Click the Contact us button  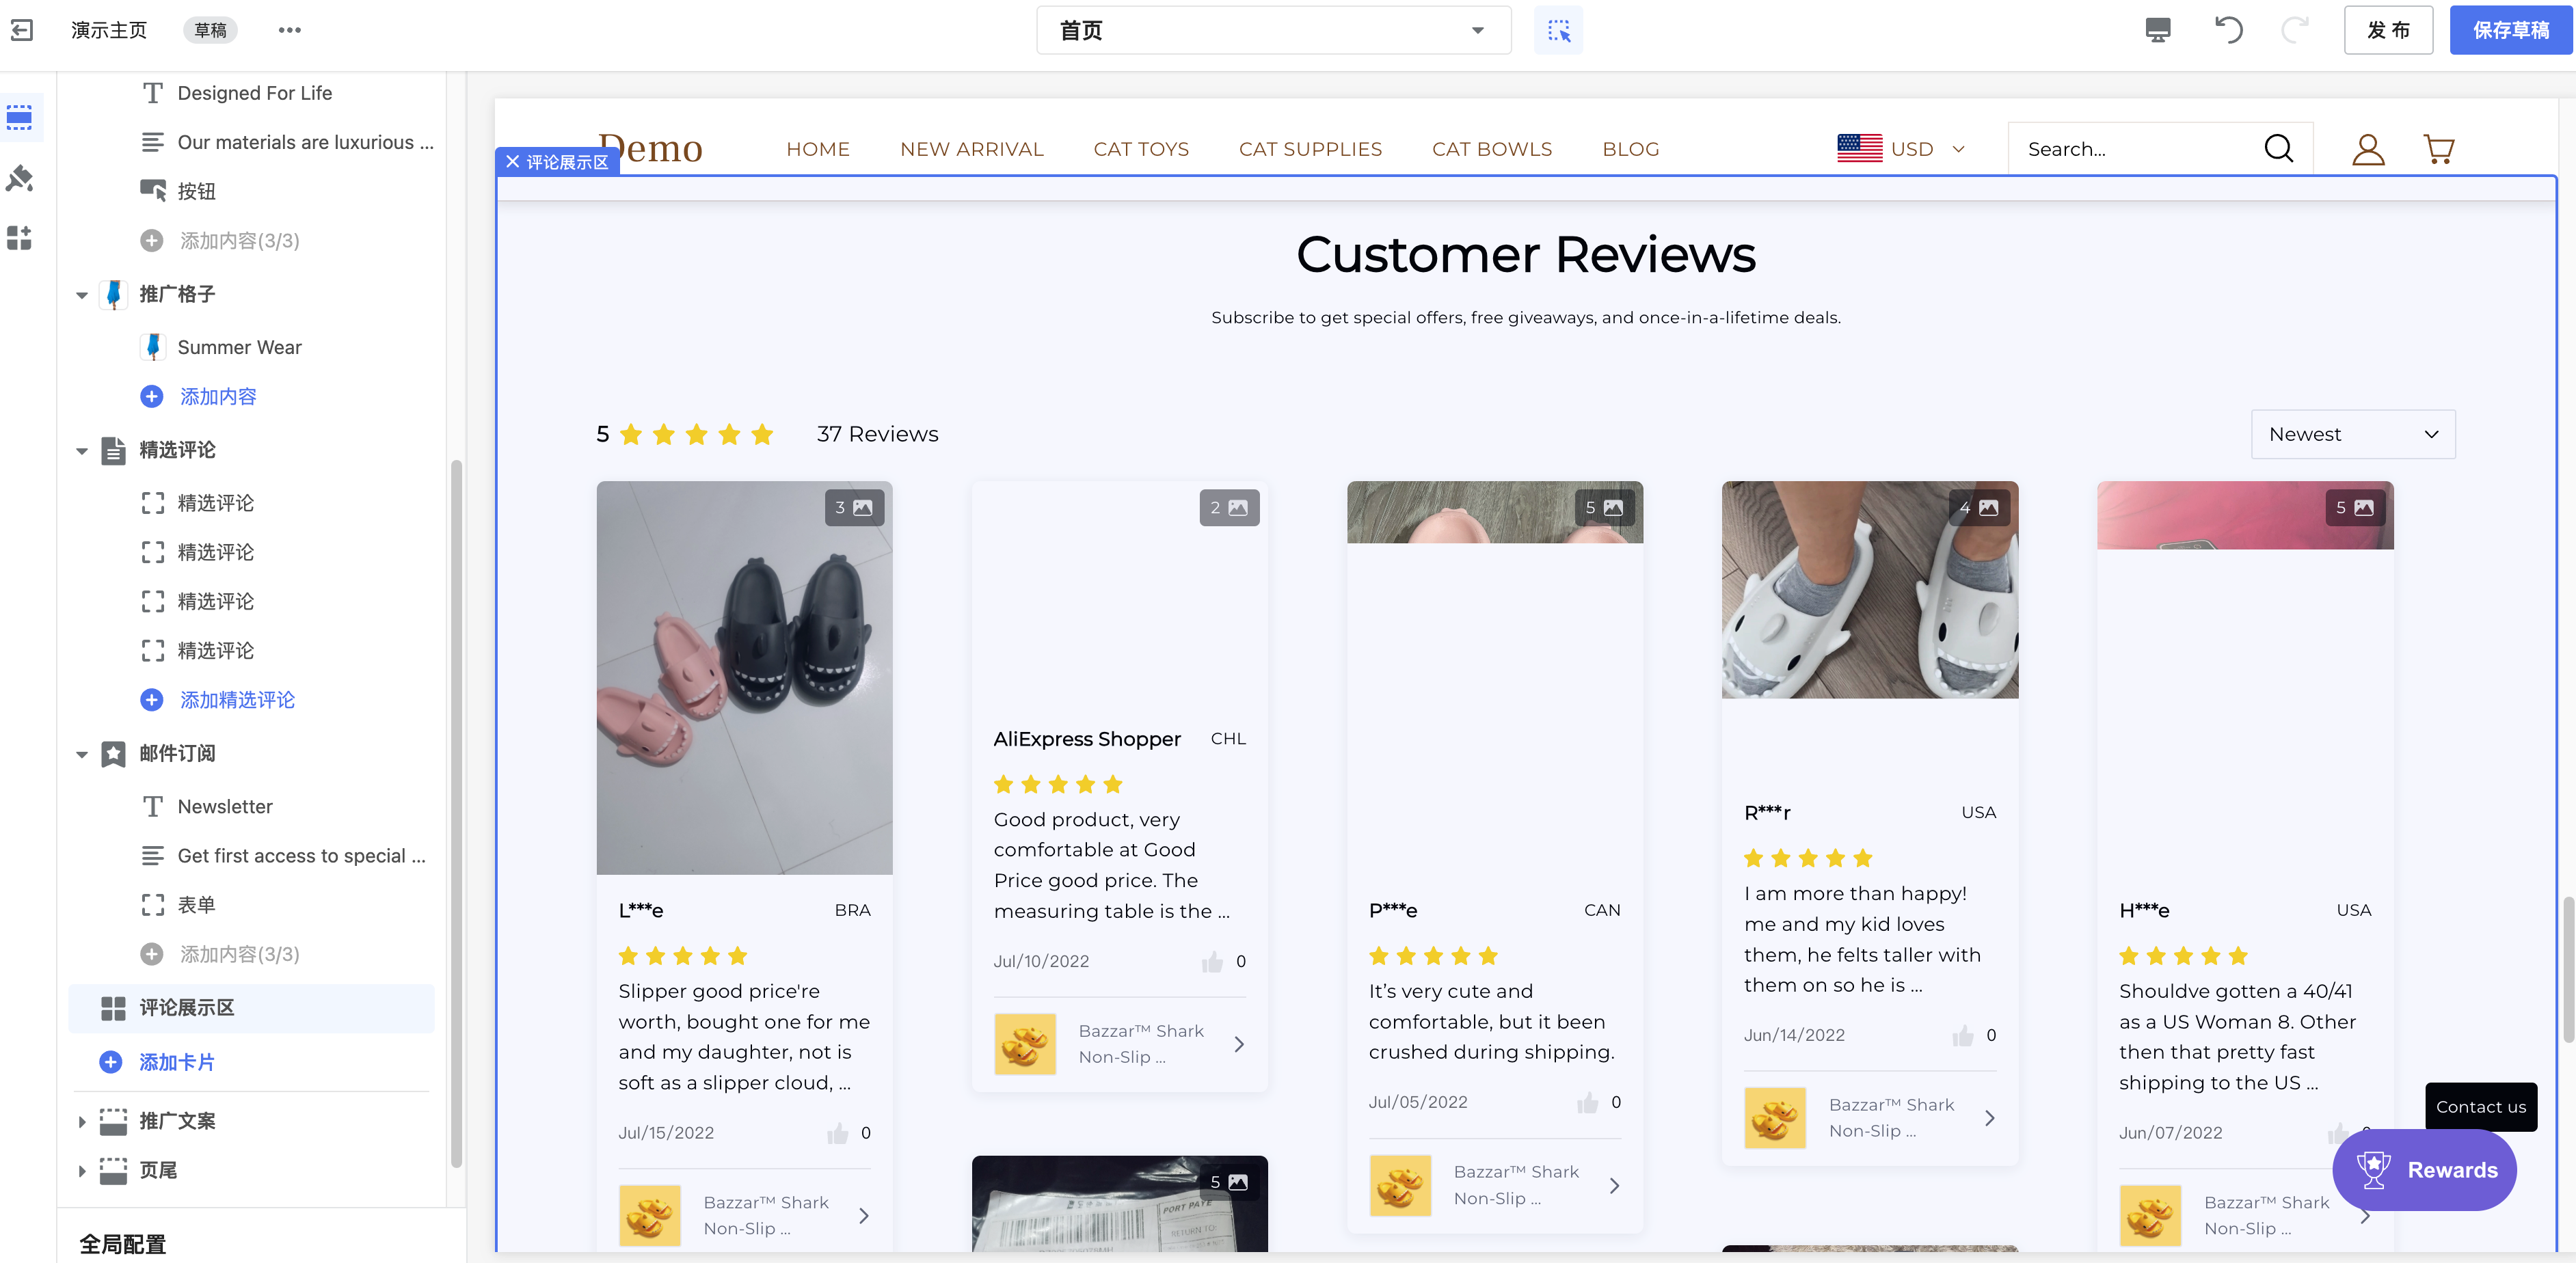coord(2480,1107)
